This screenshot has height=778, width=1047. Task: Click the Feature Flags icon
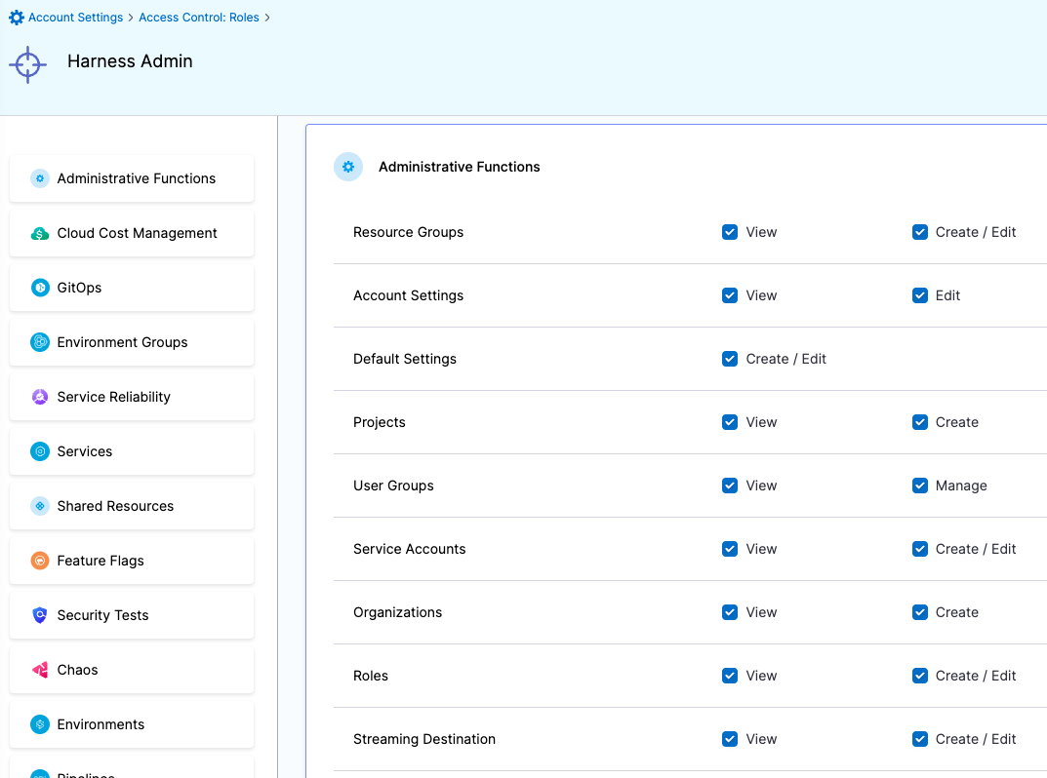click(39, 561)
